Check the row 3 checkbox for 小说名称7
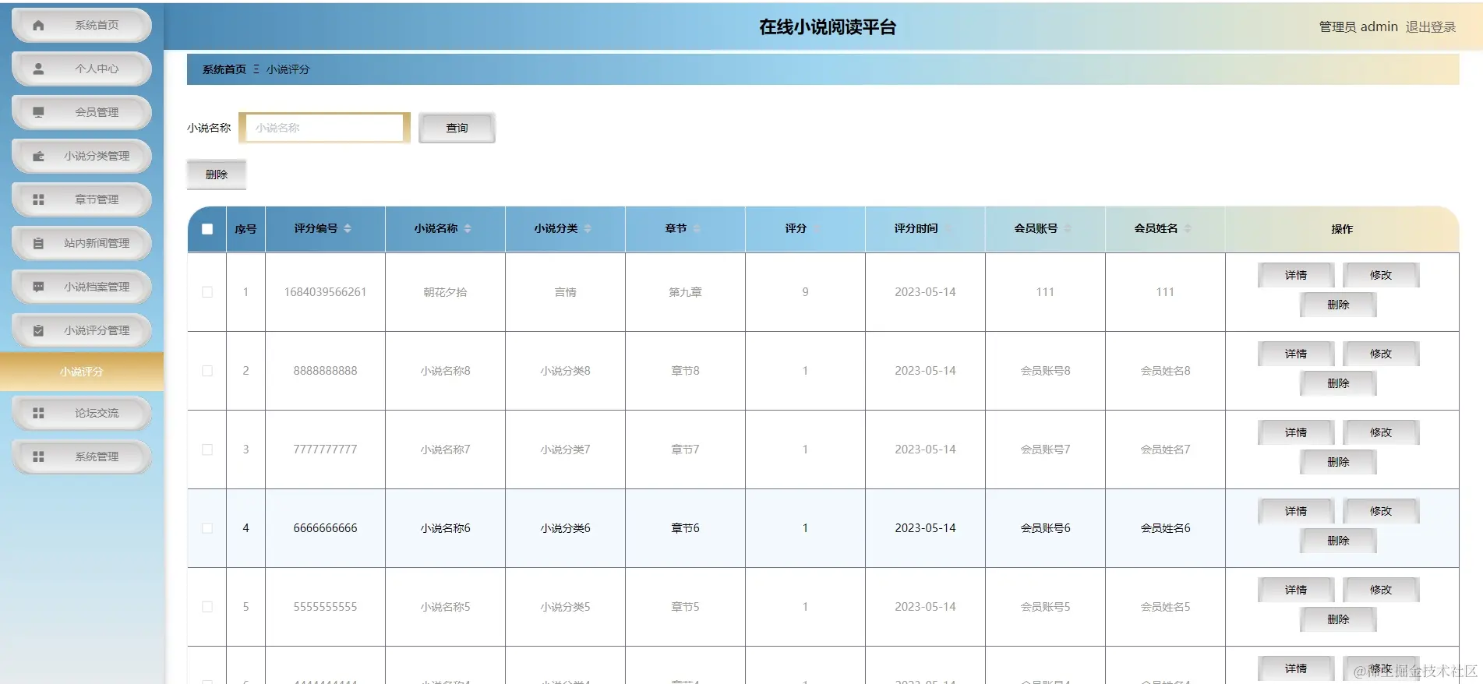Viewport: 1483px width, 684px height. (x=207, y=450)
